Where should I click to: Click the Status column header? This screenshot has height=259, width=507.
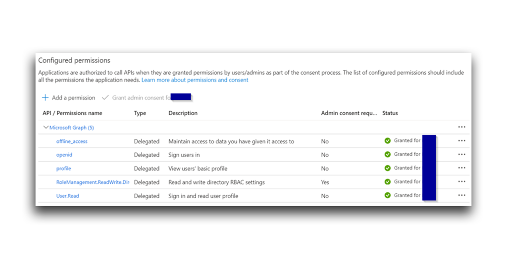pos(390,113)
